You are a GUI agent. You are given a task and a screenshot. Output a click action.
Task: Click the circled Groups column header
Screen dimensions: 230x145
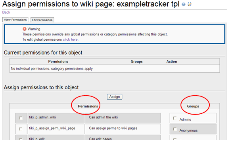pyautogui.click(x=193, y=106)
